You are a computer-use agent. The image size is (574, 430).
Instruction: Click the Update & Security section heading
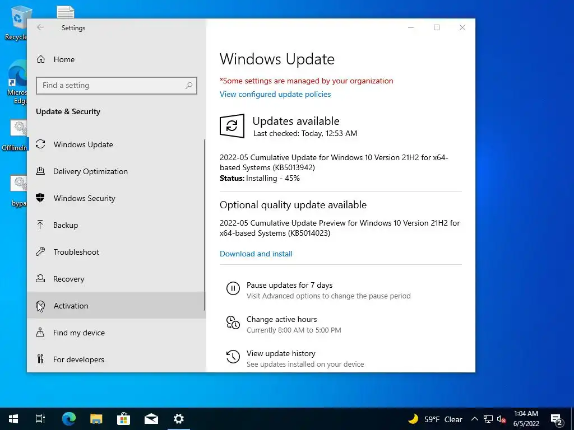(x=68, y=111)
